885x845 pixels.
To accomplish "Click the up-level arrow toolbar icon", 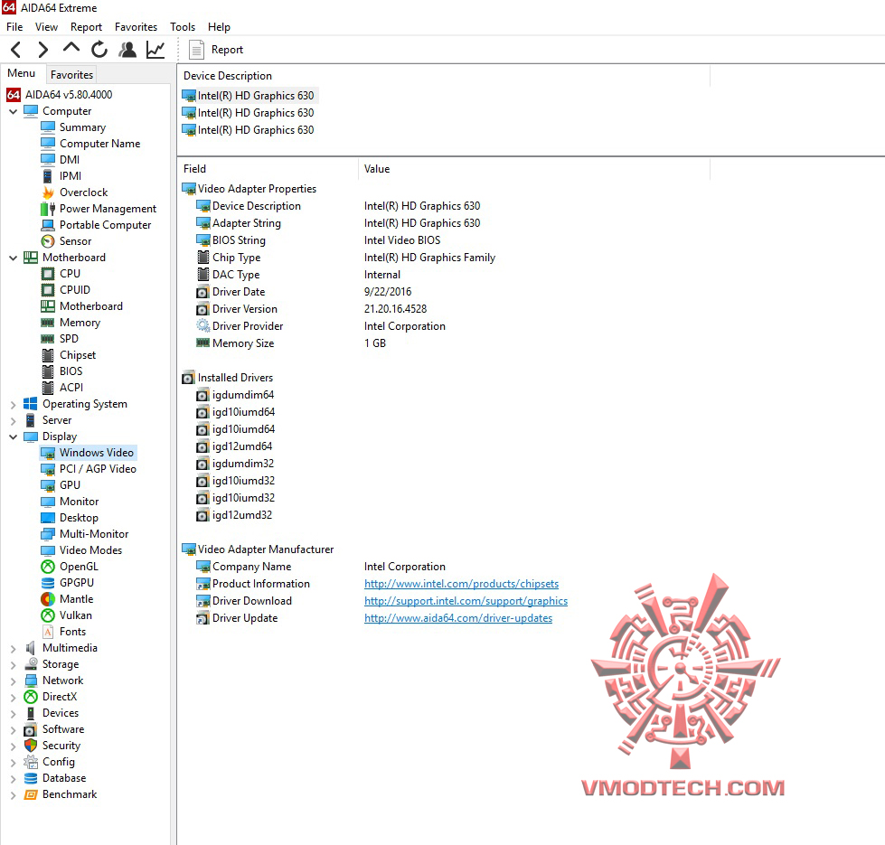I will point(71,49).
